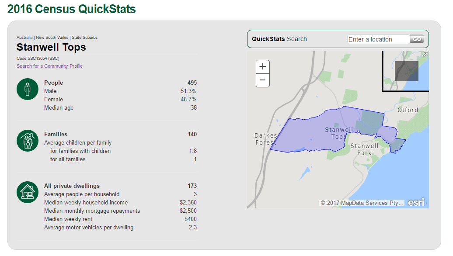Open Search for a Community Profile link
Screen dimensions: 453x256
pyautogui.click(x=49, y=66)
